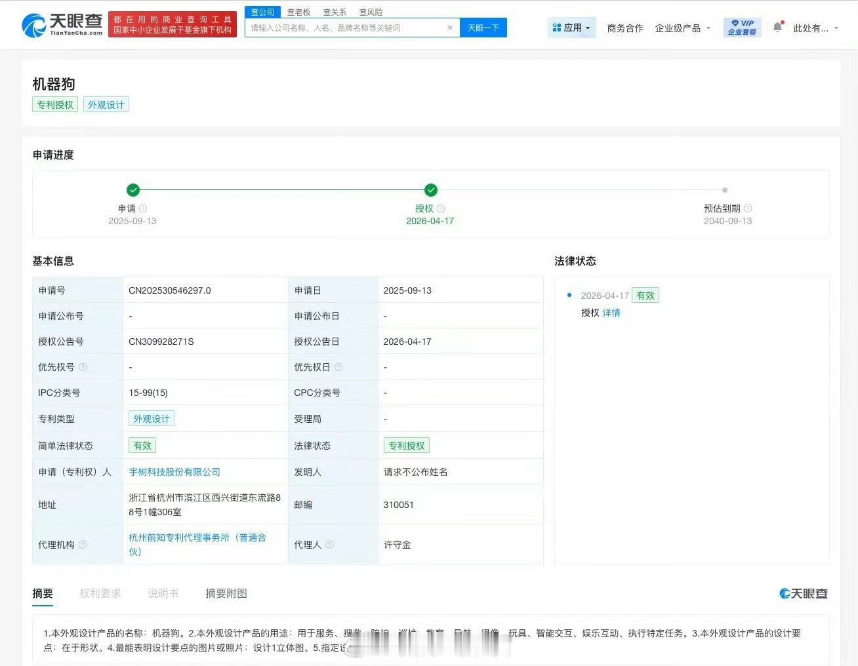Viewport: 858px width, 666px height.
Task: Open the 应用 dropdown menu
Action: pos(571,28)
